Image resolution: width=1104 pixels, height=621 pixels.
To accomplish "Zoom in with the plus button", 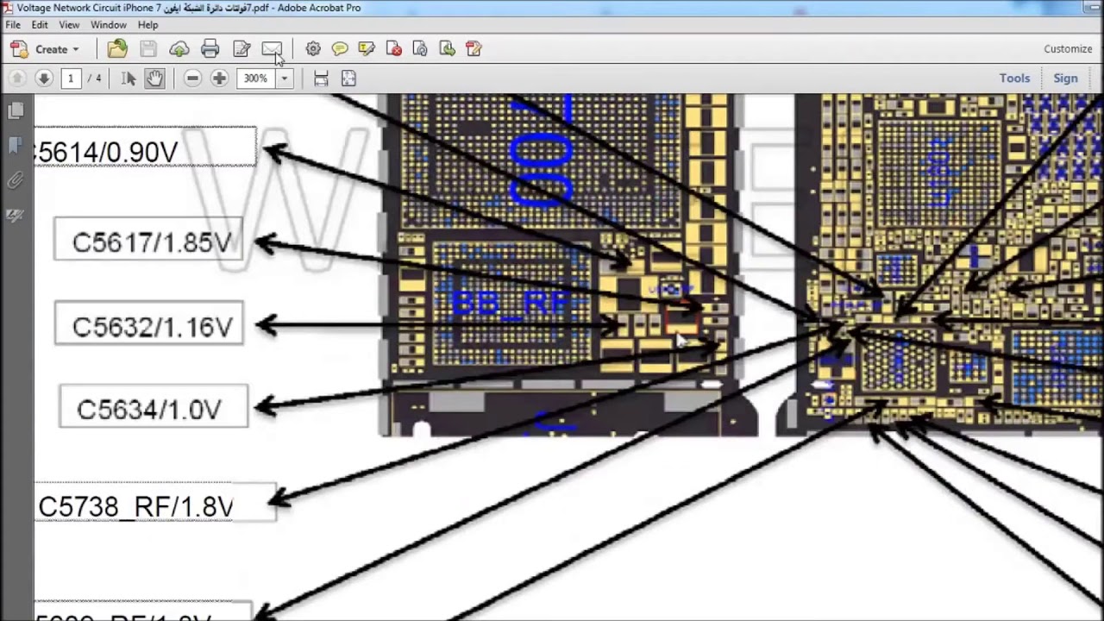I will click(x=219, y=78).
